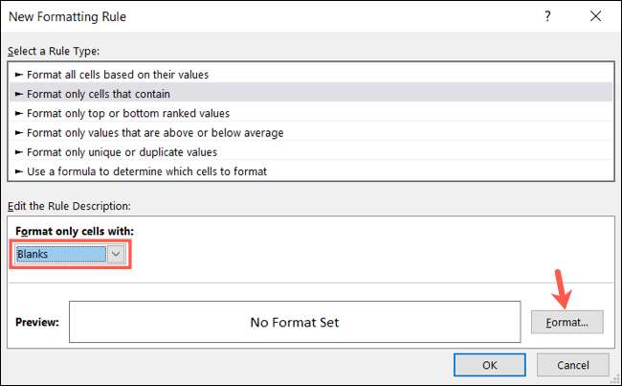
Task: Click the 'Preview:' label
Action: 36,322
